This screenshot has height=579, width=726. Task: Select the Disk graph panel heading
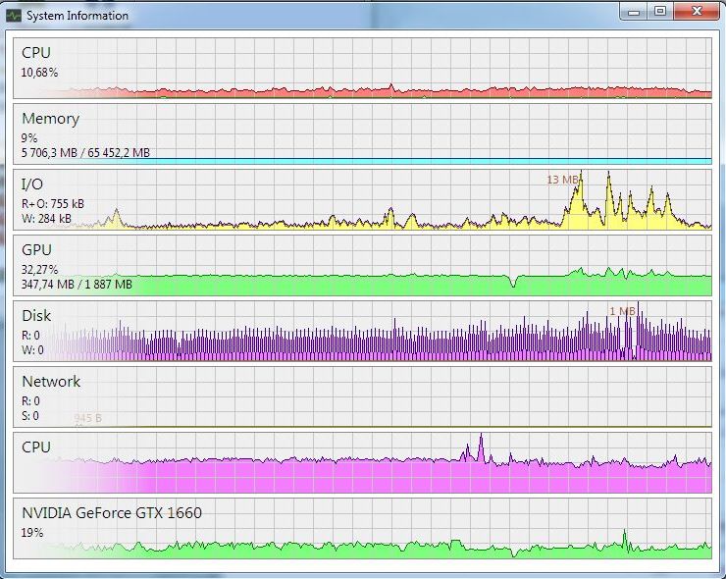36,315
